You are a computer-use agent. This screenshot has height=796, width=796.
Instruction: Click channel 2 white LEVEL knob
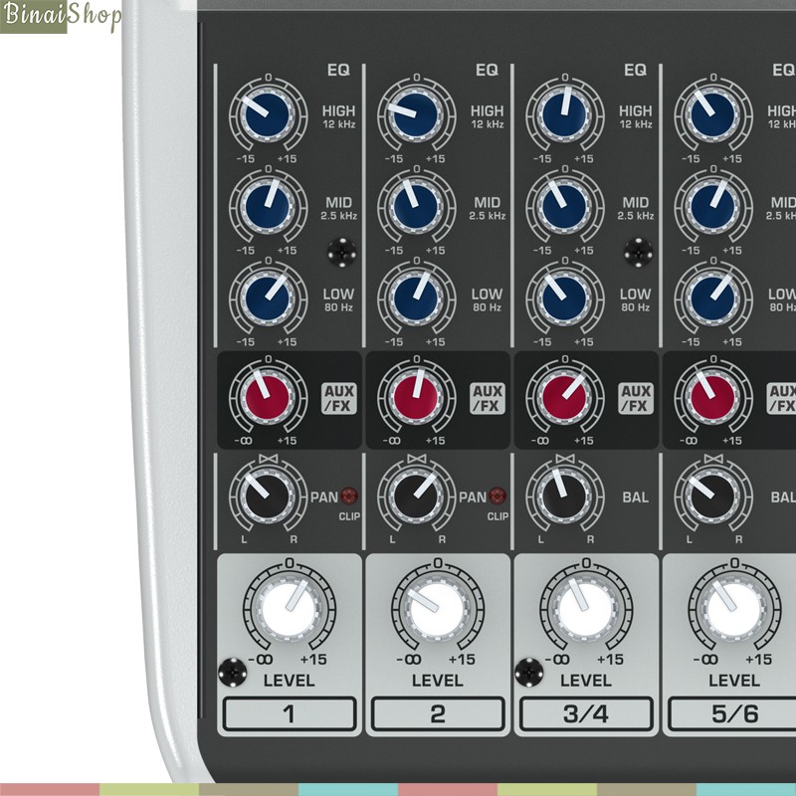436,608
